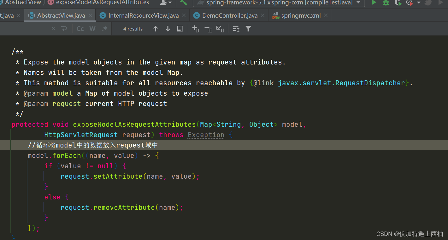448x240 pixels.
Task: Close the InternalResourceView.java tab
Action: tap(184, 15)
